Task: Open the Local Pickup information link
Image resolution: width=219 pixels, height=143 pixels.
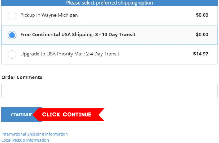Action: 25,140
